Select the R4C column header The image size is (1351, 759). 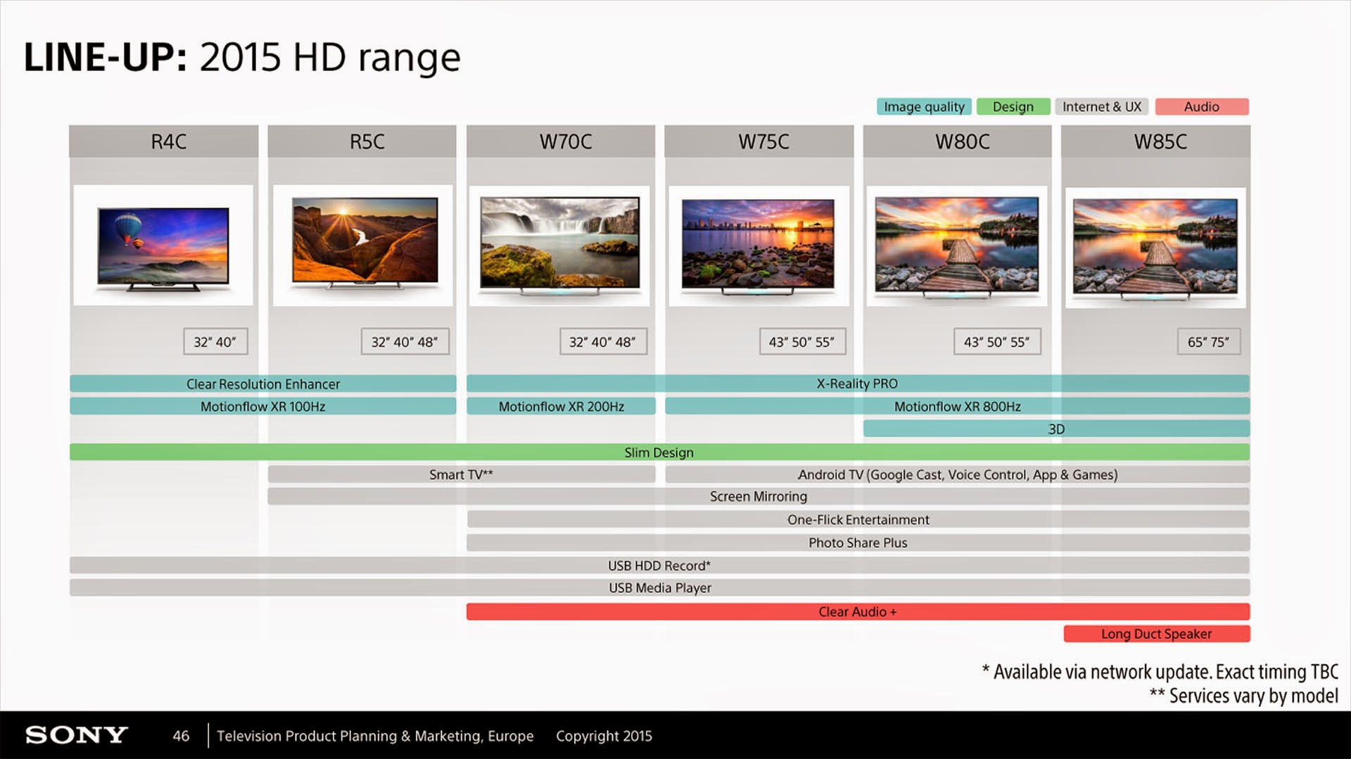click(168, 141)
